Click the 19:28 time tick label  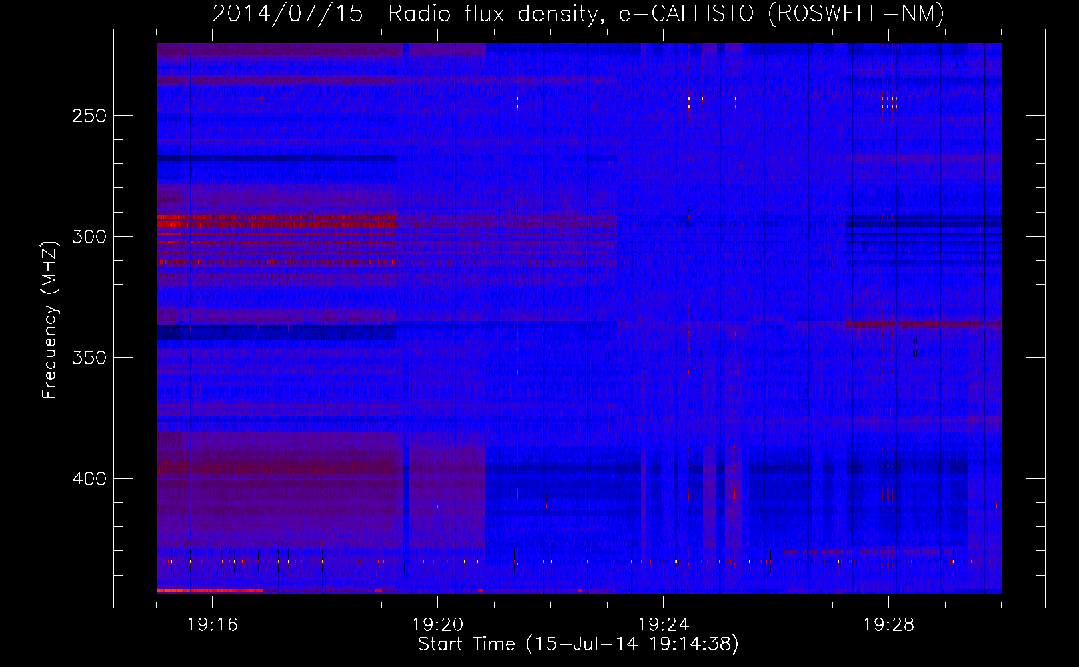pos(888,625)
